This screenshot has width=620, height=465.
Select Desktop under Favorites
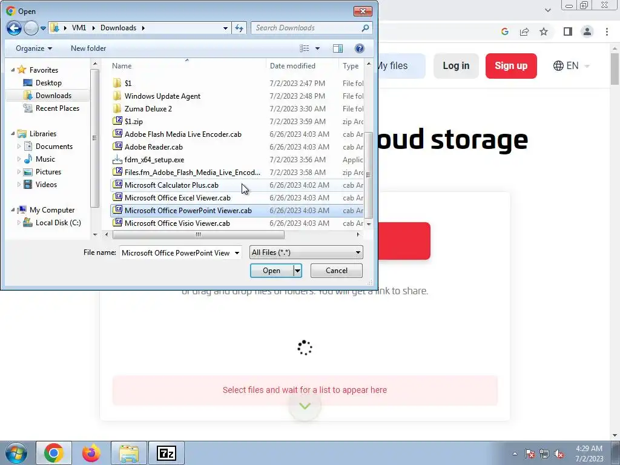[48, 82]
